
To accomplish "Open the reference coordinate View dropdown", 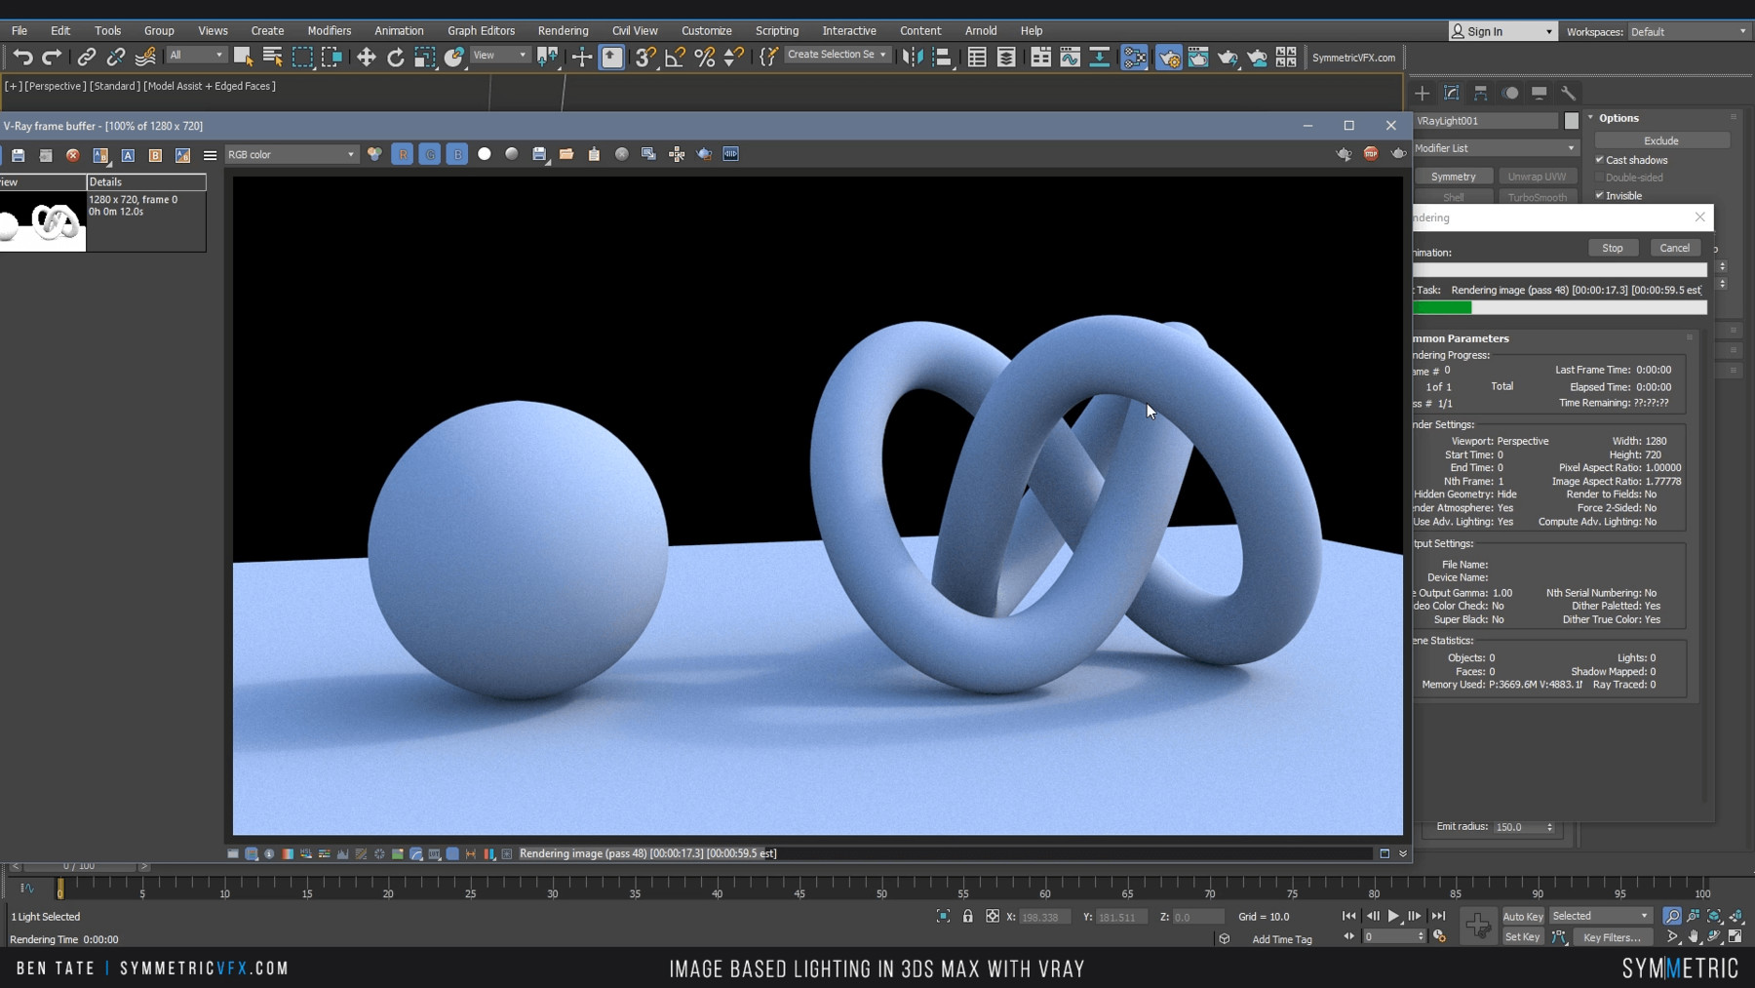I will [x=499, y=56].
